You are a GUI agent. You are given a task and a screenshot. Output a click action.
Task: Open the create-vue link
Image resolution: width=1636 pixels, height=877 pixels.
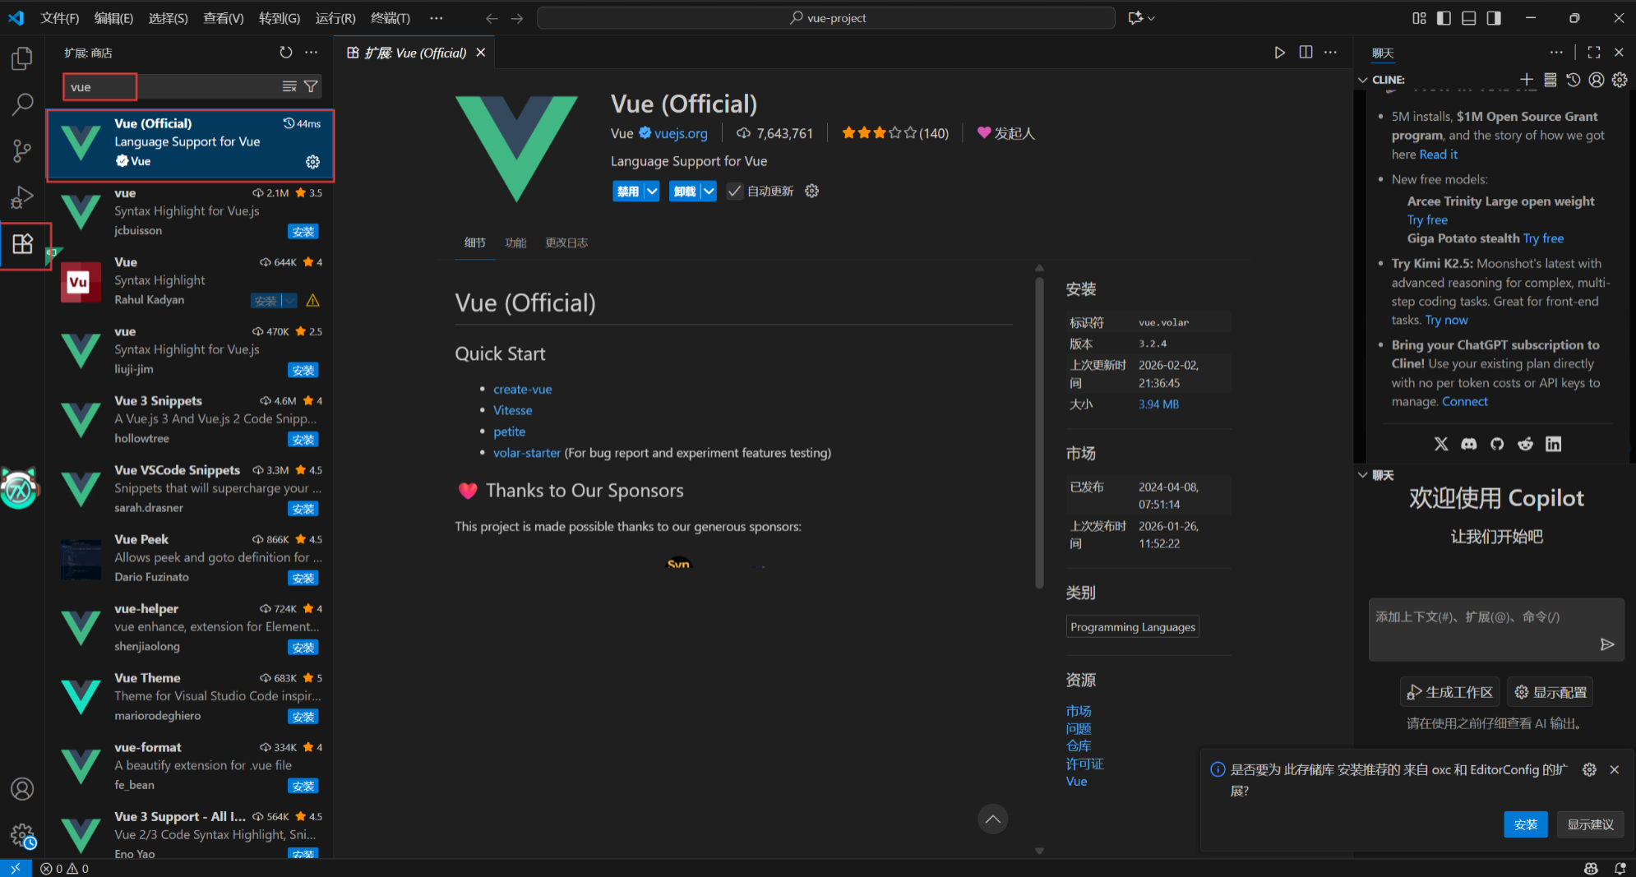pos(522,390)
